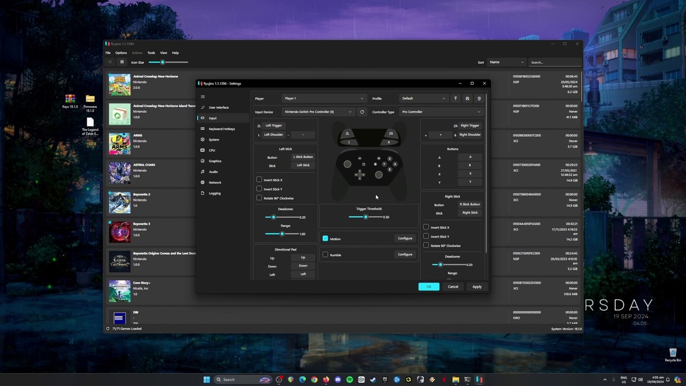Disable the Motion checkbox
Image resolution: width=686 pixels, height=386 pixels.
pyautogui.click(x=325, y=239)
